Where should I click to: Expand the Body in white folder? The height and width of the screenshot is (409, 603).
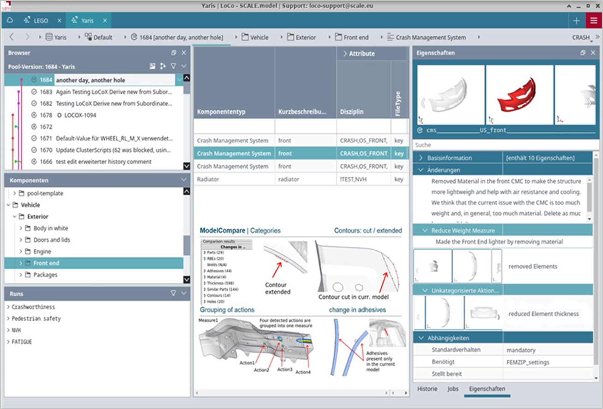click(x=21, y=228)
